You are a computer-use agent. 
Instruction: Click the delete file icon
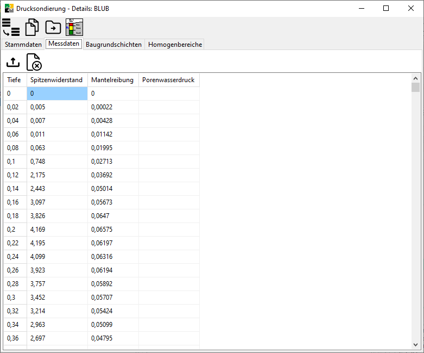(x=34, y=62)
